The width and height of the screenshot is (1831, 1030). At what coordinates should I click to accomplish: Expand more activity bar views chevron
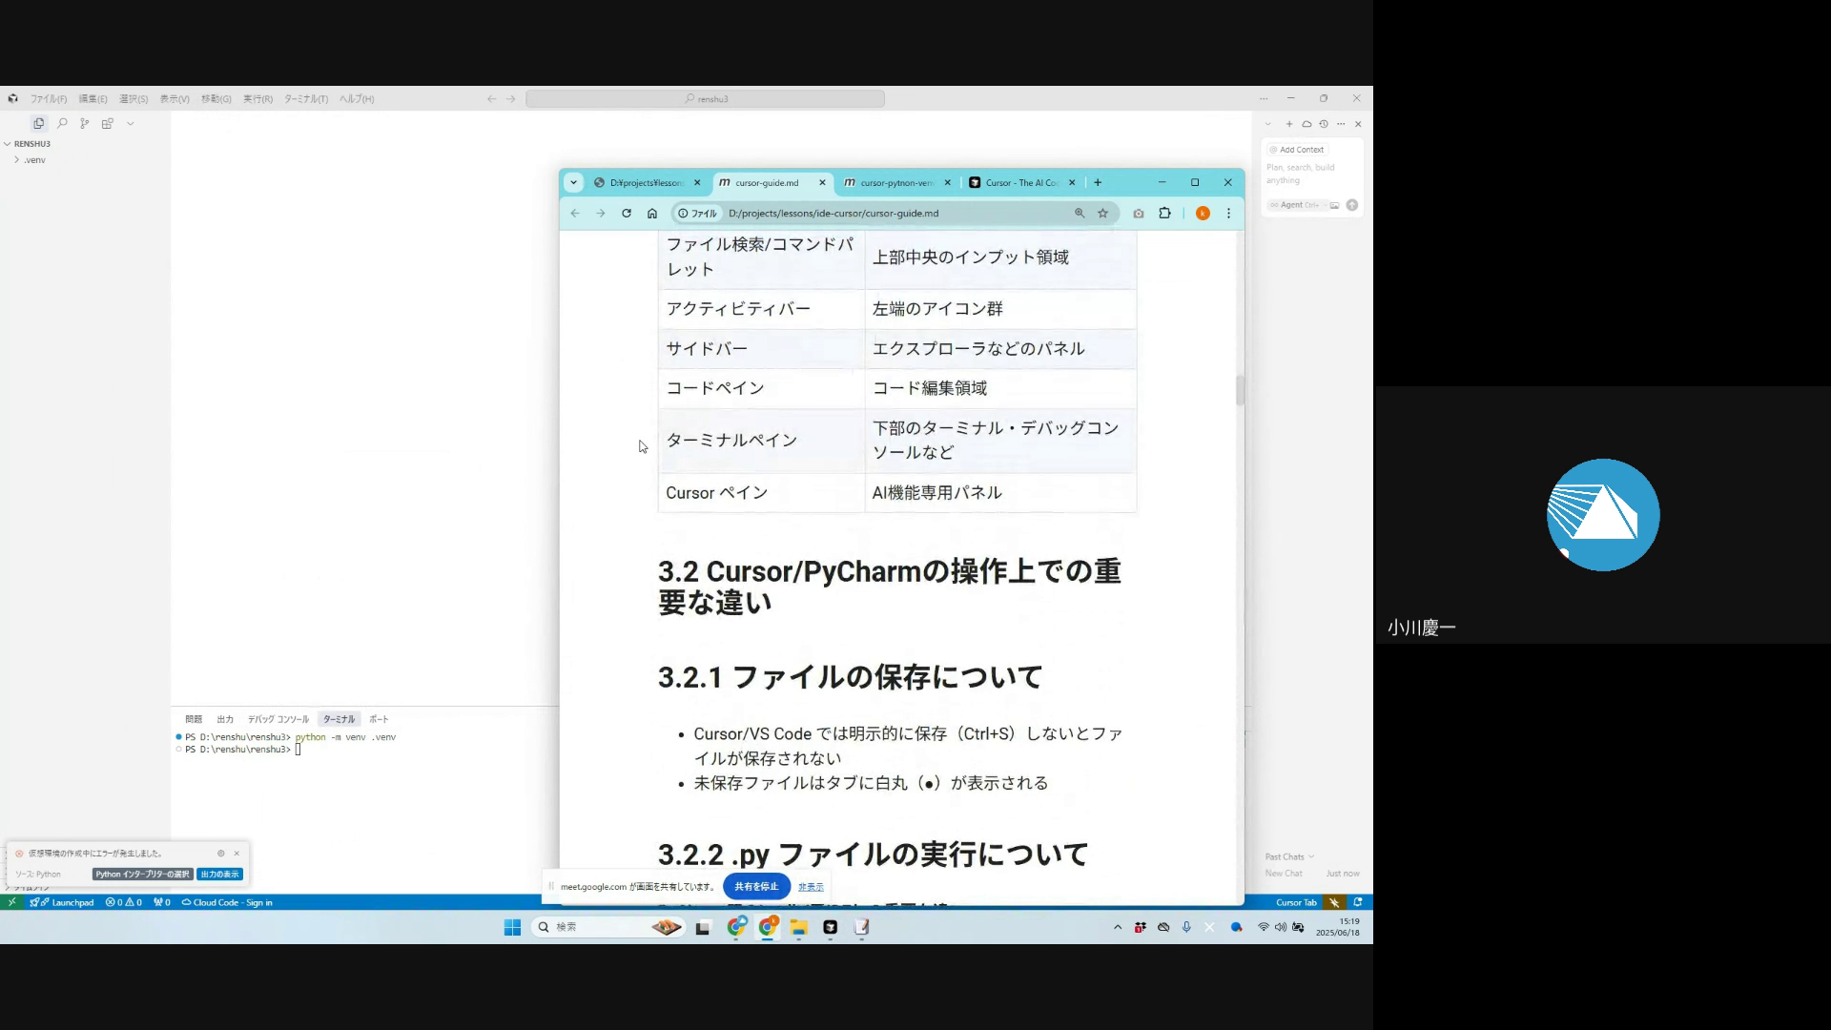131,123
